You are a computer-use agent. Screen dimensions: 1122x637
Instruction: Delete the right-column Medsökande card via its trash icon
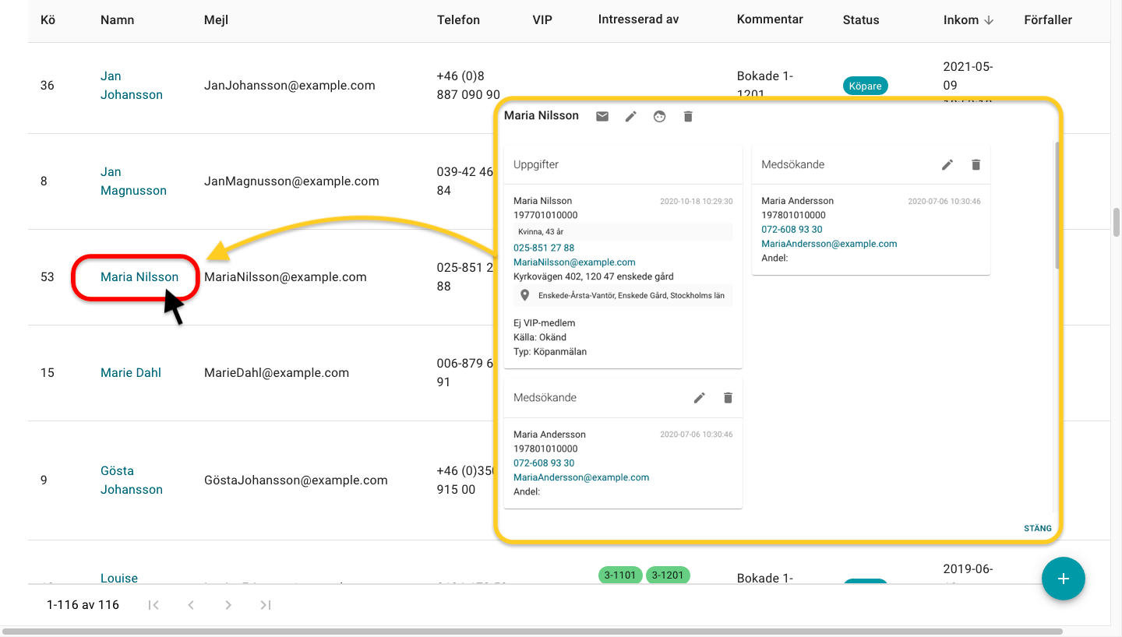coord(976,164)
